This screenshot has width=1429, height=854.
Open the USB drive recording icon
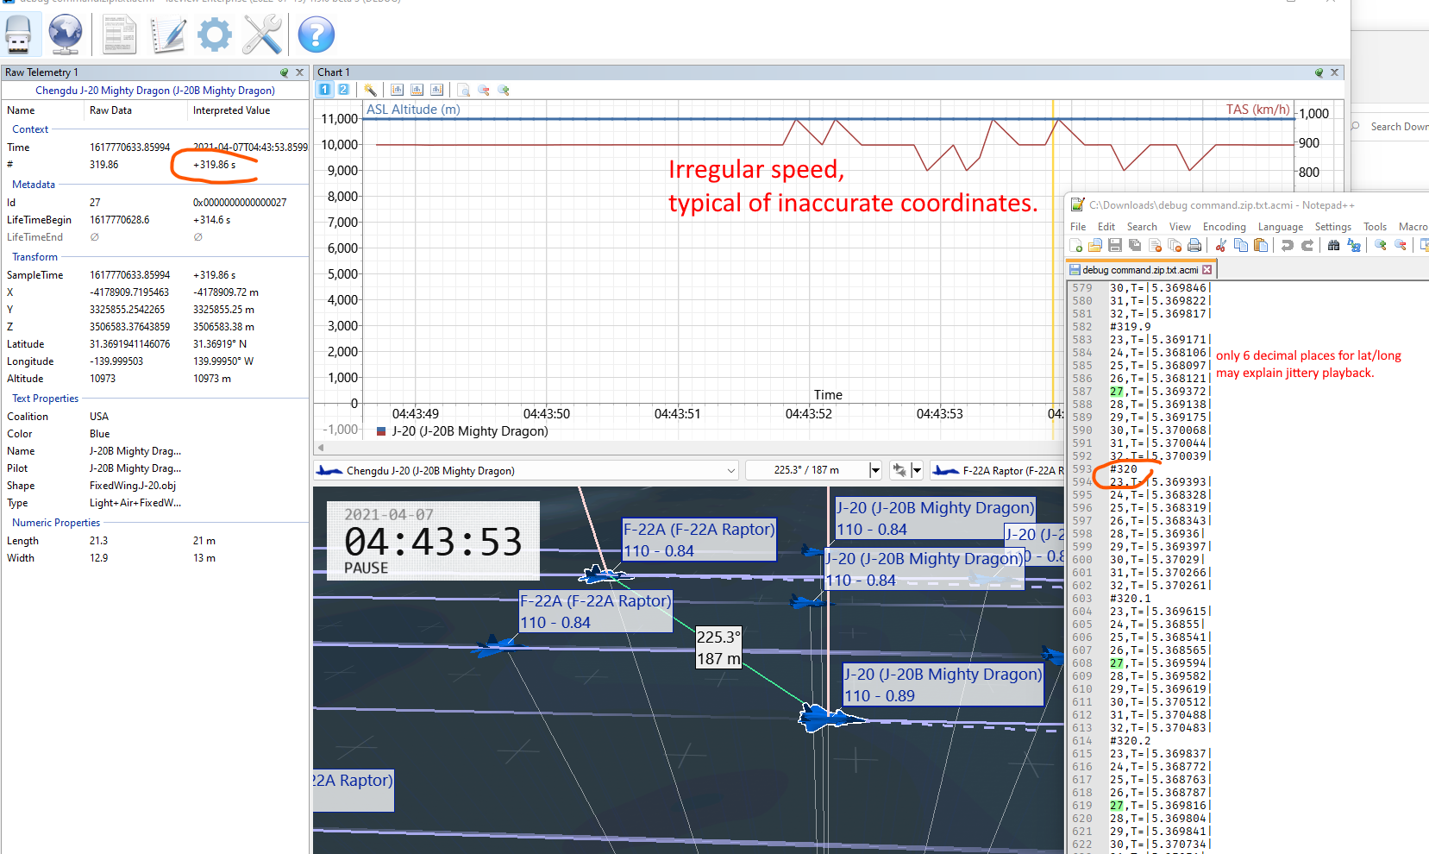pos(18,35)
